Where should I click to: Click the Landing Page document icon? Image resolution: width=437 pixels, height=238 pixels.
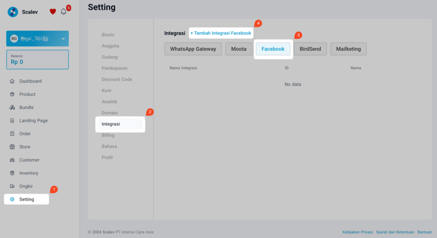(x=12, y=120)
